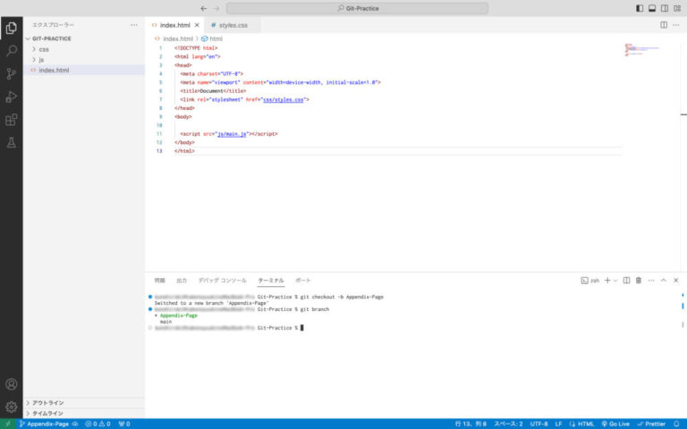
Task: Toggle the bottom panel layout button
Action: tap(651, 8)
